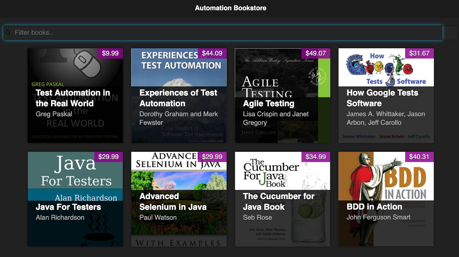Open Test Automation in the Real World book

[73, 98]
